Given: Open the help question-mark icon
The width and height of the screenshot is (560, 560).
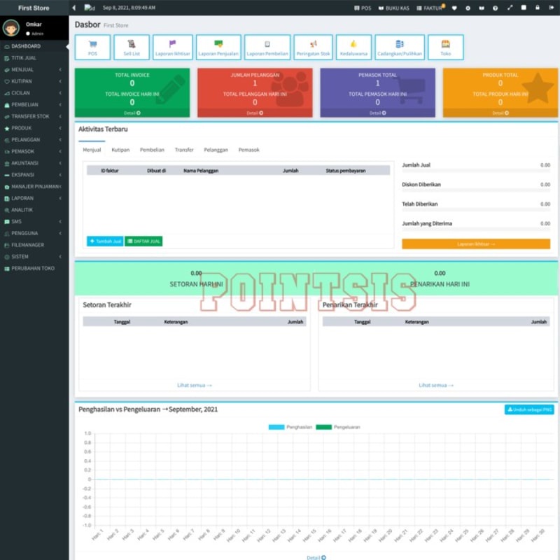Looking at the screenshot, I should click(x=496, y=7).
